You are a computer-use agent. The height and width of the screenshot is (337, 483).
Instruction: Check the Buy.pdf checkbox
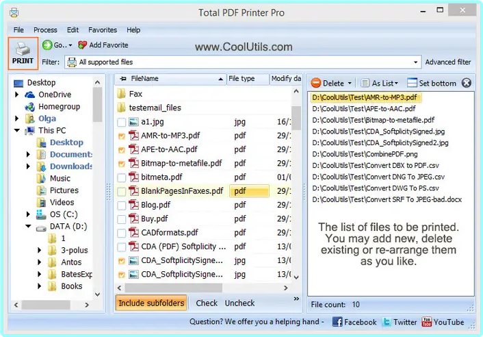pyautogui.click(x=121, y=219)
